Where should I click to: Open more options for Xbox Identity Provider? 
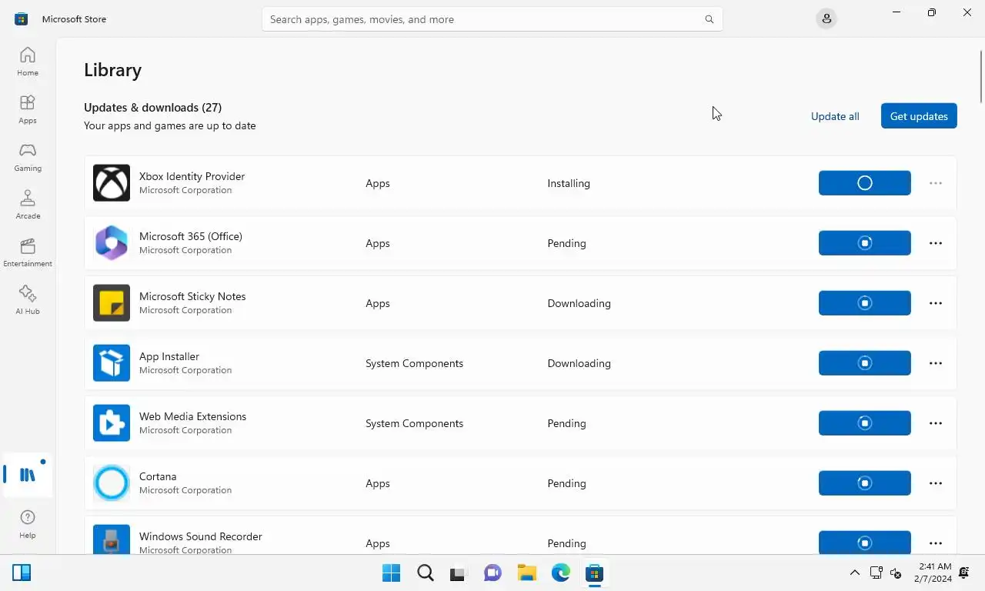pos(936,183)
